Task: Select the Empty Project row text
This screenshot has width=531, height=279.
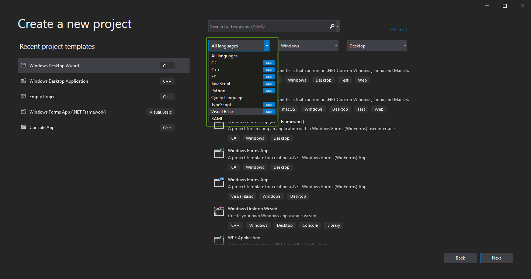Action: 43,97
